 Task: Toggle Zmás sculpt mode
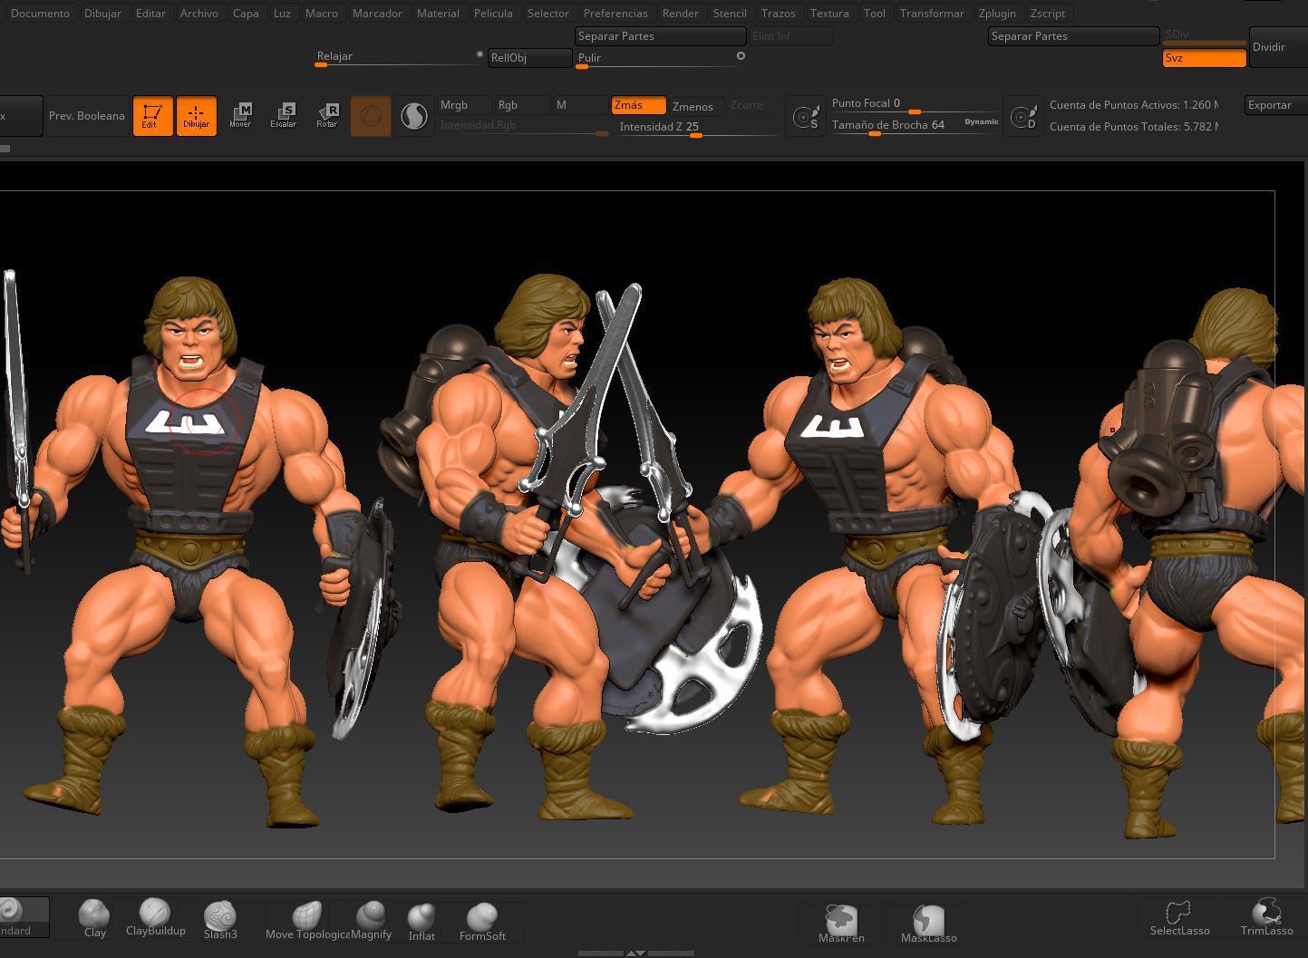638,105
